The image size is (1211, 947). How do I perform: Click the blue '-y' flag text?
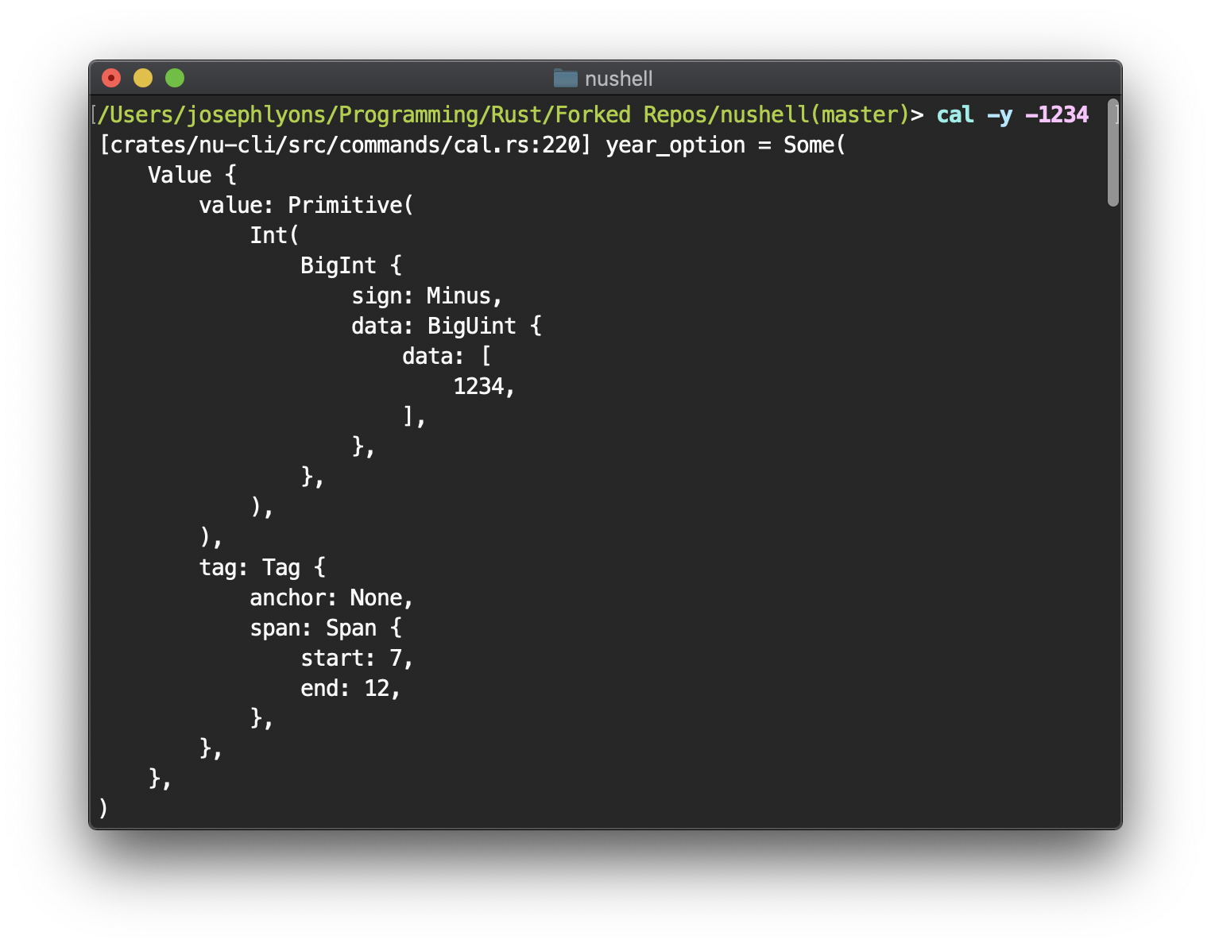(x=1000, y=114)
